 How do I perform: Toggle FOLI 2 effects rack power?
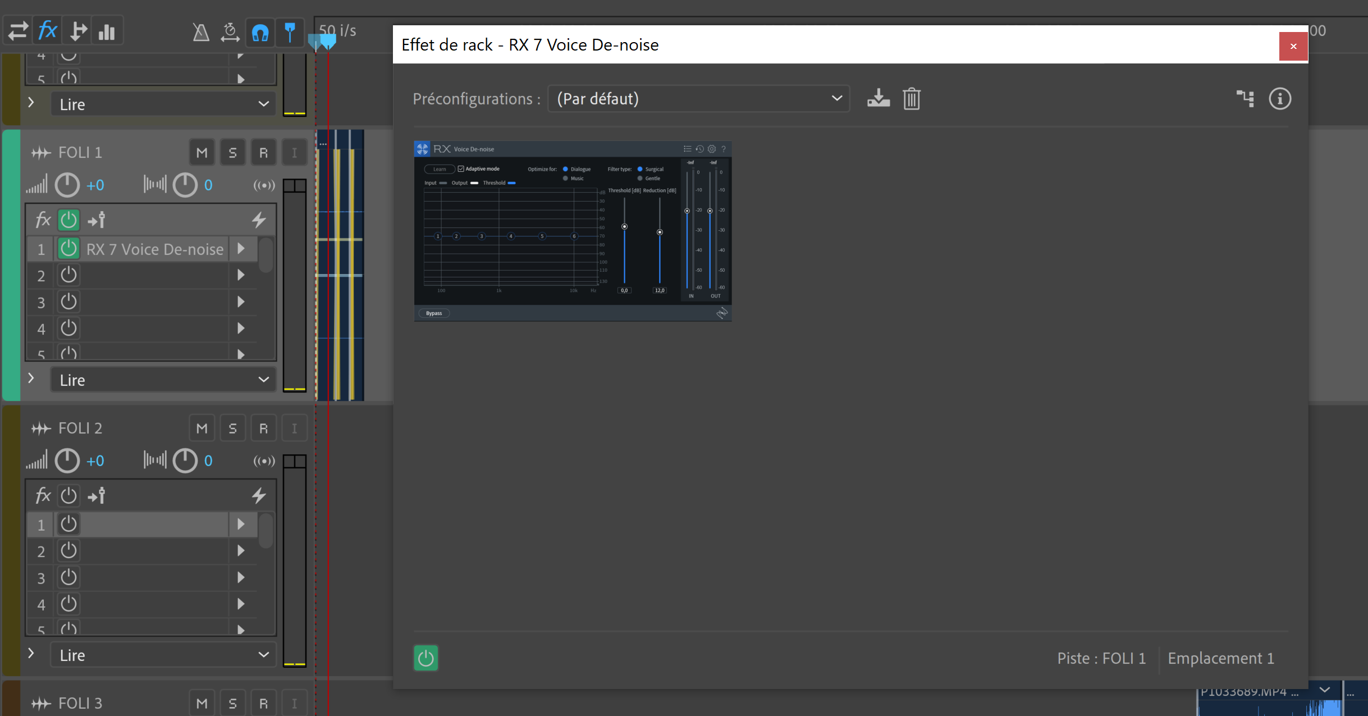pos(68,496)
